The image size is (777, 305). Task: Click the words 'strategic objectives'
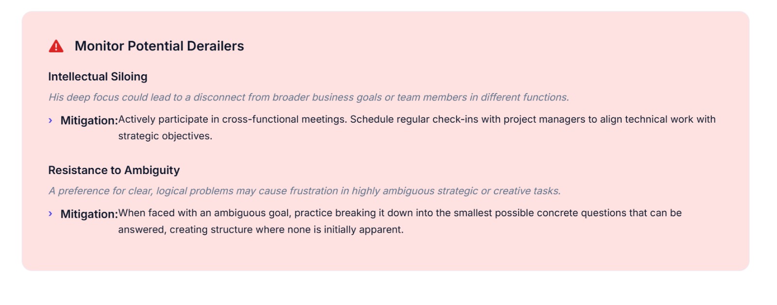click(165, 136)
